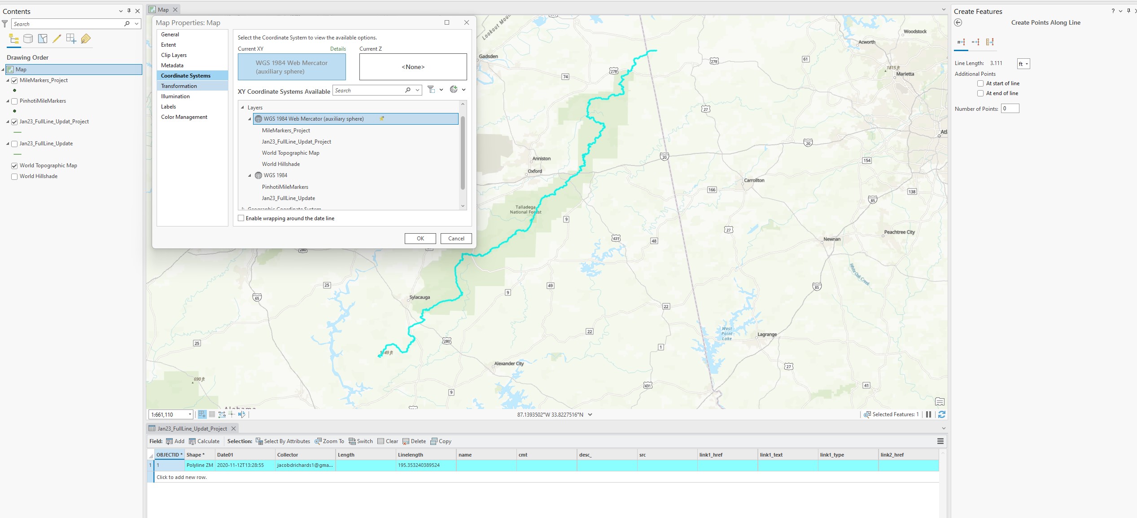This screenshot has height=518, width=1137.
Task: Select the Jan23_FullLine_Updat_Project table tab
Action: tap(192, 429)
